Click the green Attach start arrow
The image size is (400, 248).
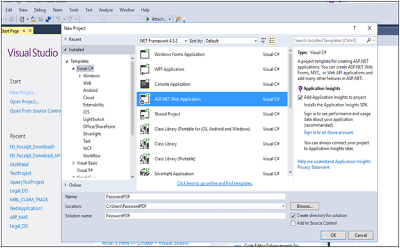(x=147, y=19)
